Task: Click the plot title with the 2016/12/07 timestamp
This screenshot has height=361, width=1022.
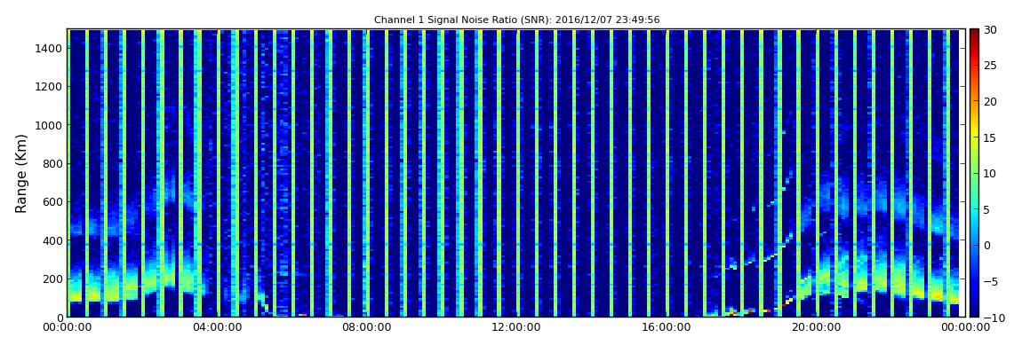Action: pyautogui.click(x=516, y=20)
